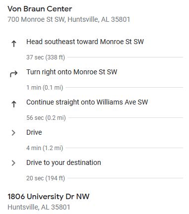Image resolution: width=189 pixels, height=214 pixels.
Task: Click the 37 sec (338 ft) duration
Action: pos(46,57)
